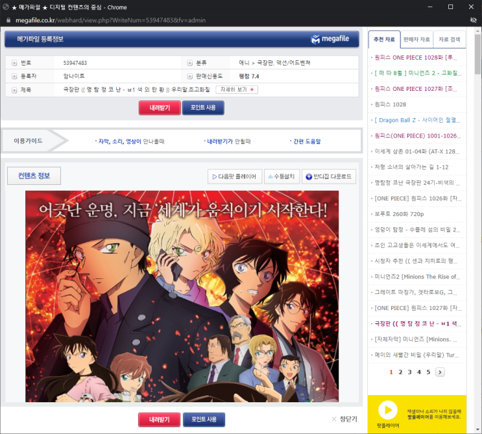The width and height of the screenshot is (482, 434).
Task: Open 원피스 ONE PIECE 1028화 link
Action: pos(416,58)
